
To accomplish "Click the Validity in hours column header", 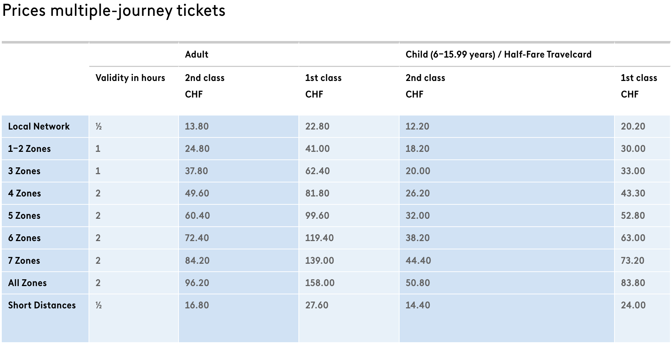I will click(x=130, y=78).
